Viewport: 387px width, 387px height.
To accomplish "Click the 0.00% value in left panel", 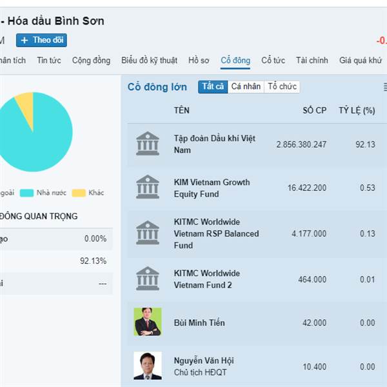I will 95,239.
